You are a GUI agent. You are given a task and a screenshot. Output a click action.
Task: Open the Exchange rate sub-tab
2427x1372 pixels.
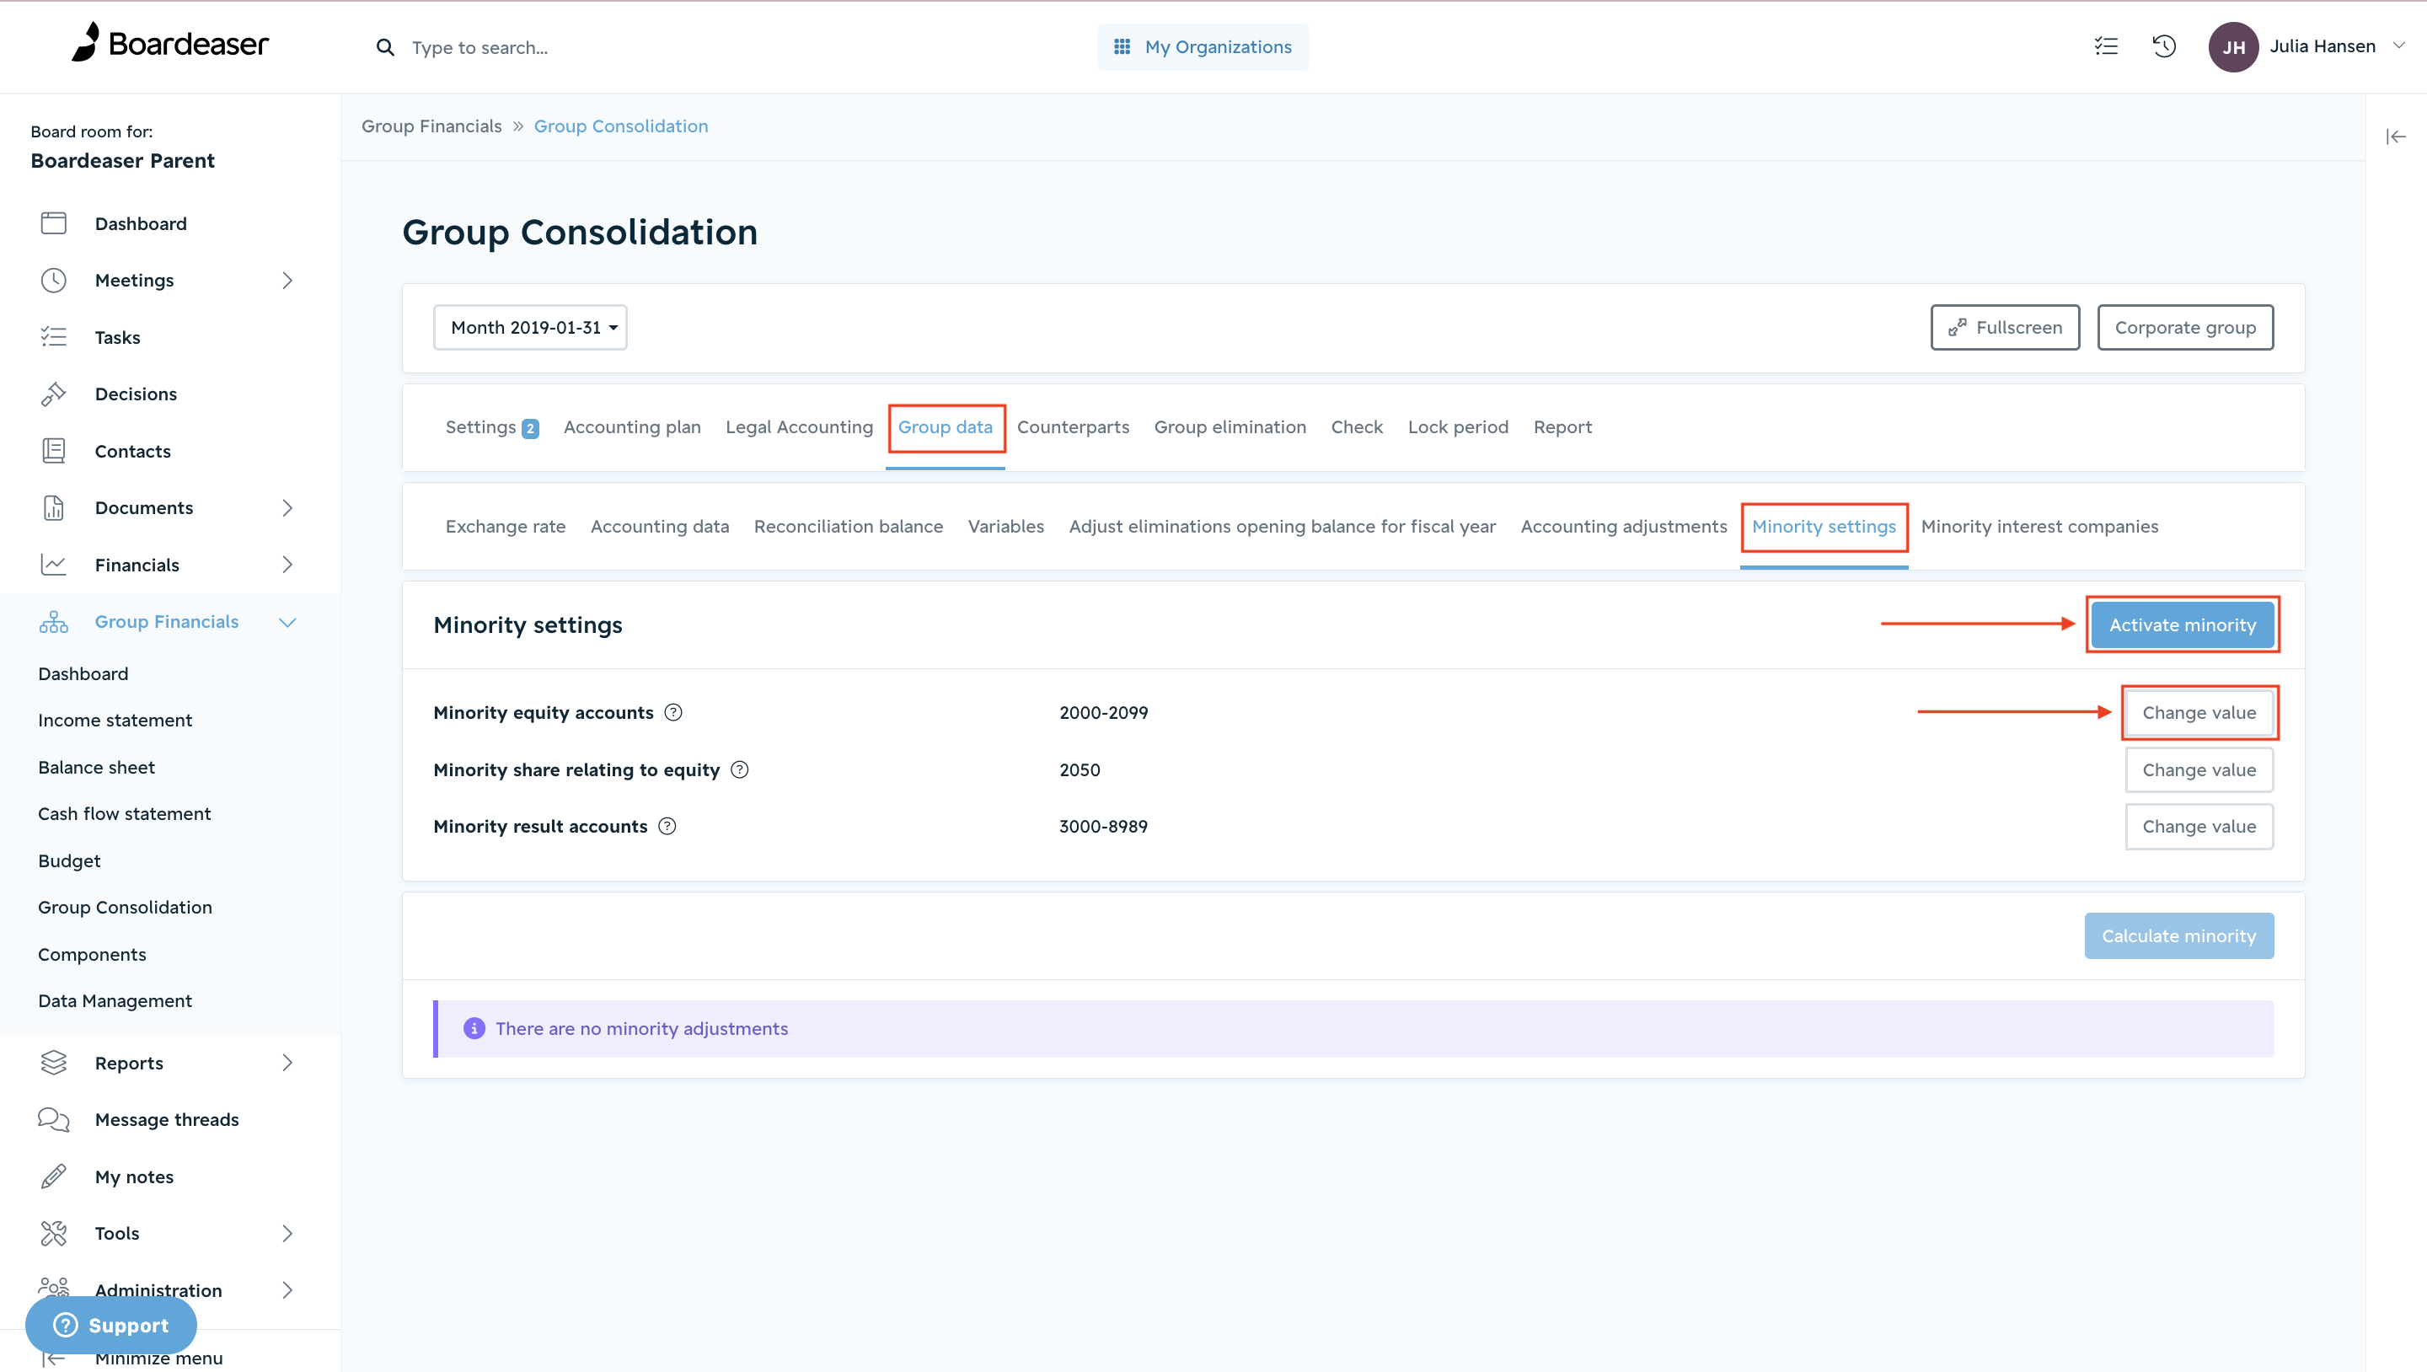coord(506,527)
